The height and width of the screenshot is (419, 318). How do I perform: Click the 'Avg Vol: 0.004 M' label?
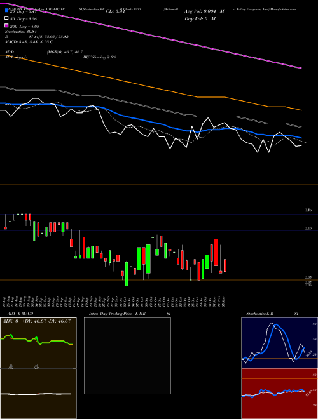click(x=204, y=11)
